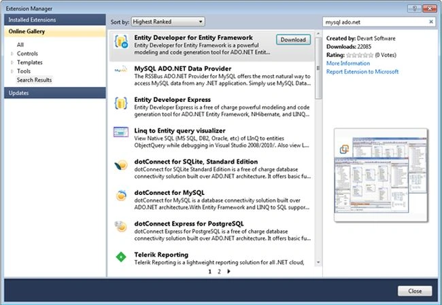The height and width of the screenshot is (305, 442).
Task: Click the Linq to Entity query visualizer icon
Action: pyautogui.click(x=121, y=132)
